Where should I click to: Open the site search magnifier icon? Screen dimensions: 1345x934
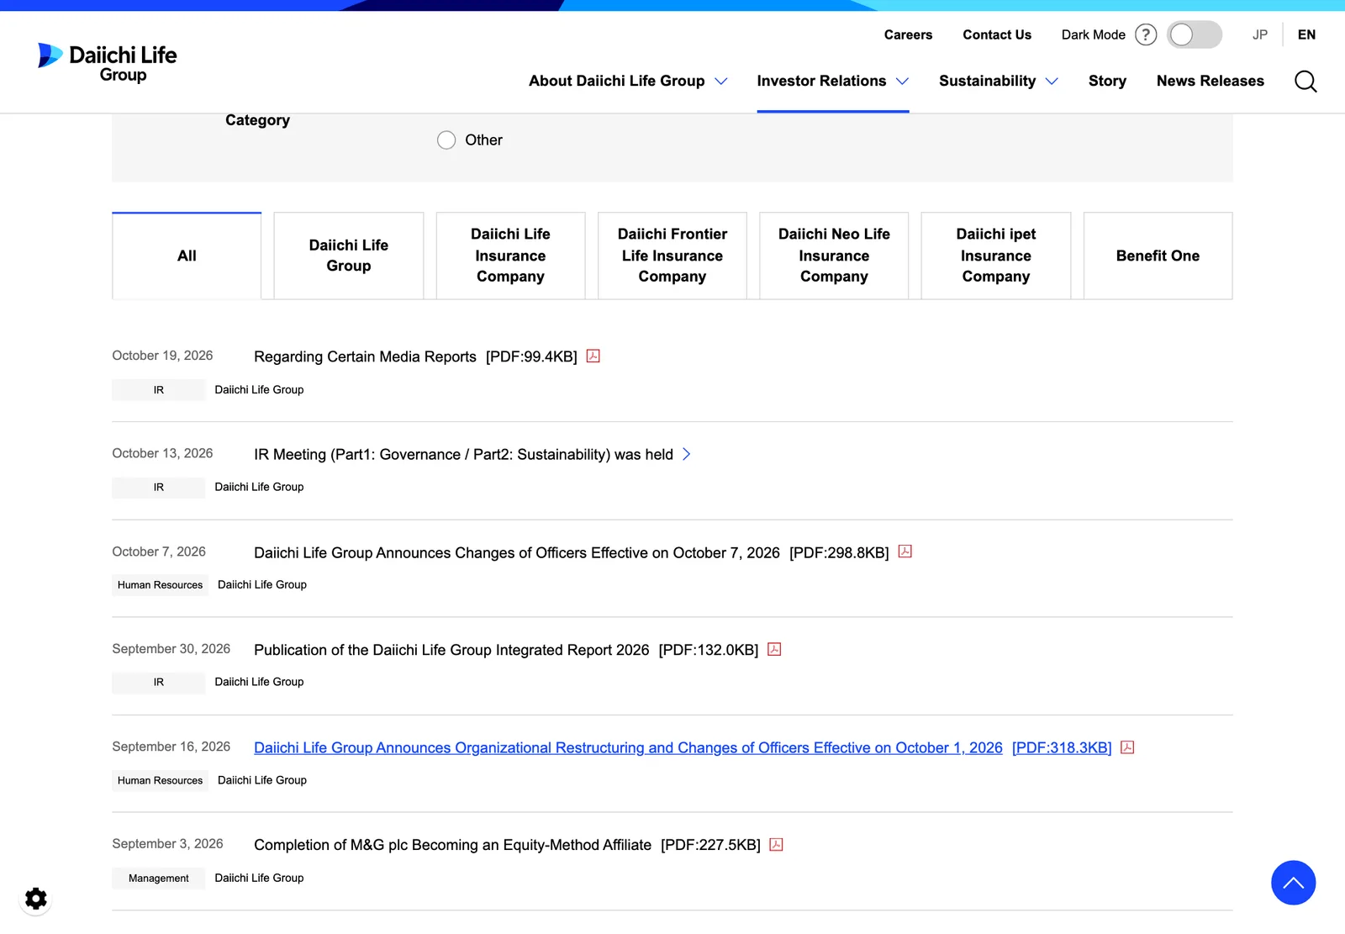1305,82
